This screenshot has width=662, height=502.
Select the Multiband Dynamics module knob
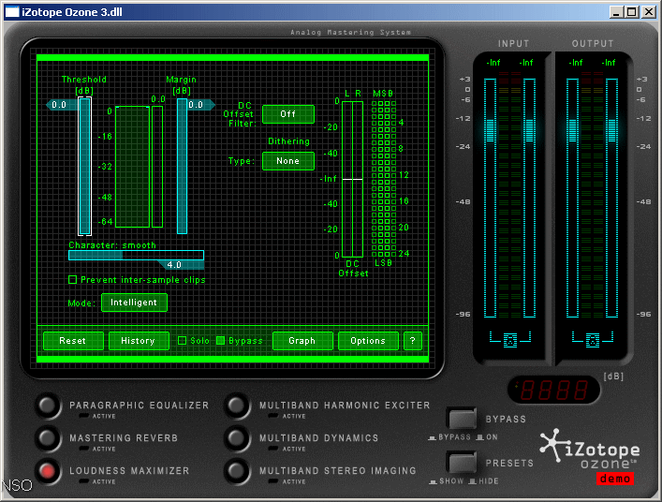point(237,437)
